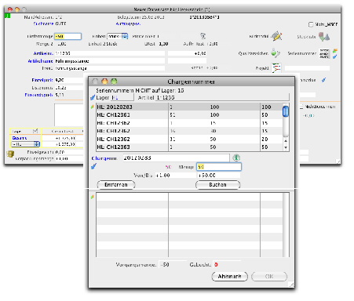Click the Menge input field in dialog
The image size is (354, 301).
219,167
